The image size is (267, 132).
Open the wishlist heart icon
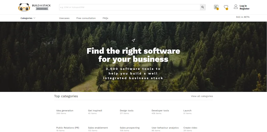[226, 7]
